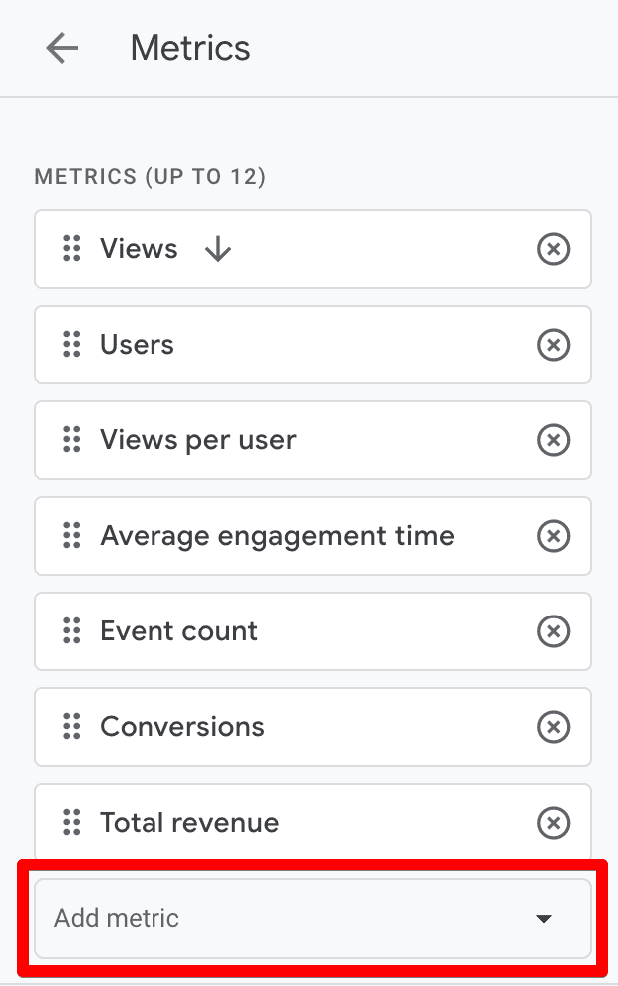Remove the Conversions metric
This screenshot has height=986, width=618.
tap(554, 727)
